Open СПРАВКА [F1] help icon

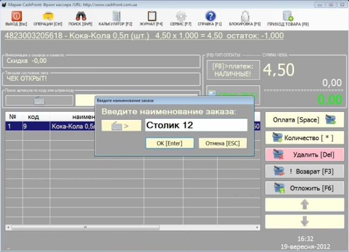(x=210, y=16)
